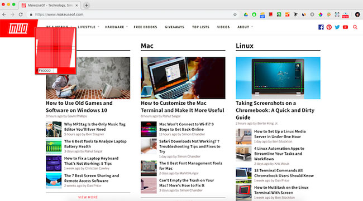363x201 pixels.
Task: Open 'How to Set Up a Linux Media Server' link
Action: point(280,134)
